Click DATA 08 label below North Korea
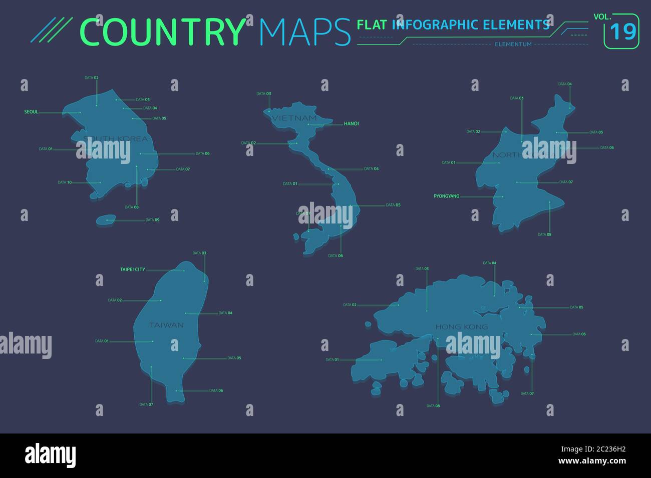Image resolution: width=651 pixels, height=478 pixels. pyautogui.click(x=545, y=234)
